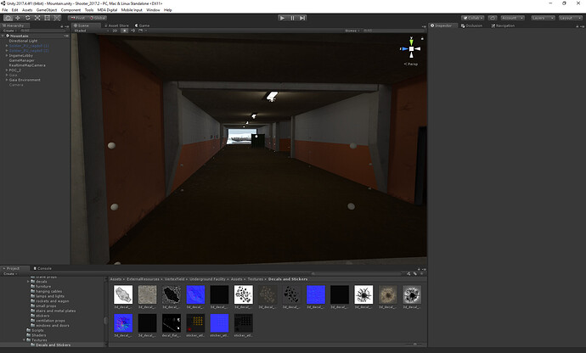Open the Account dropdown

tap(512, 18)
